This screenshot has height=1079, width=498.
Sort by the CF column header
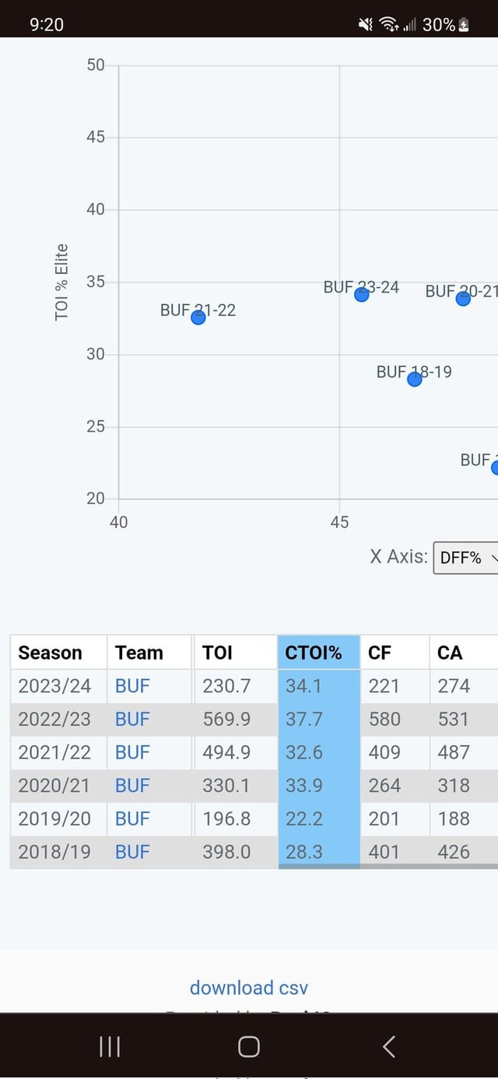pyautogui.click(x=380, y=653)
